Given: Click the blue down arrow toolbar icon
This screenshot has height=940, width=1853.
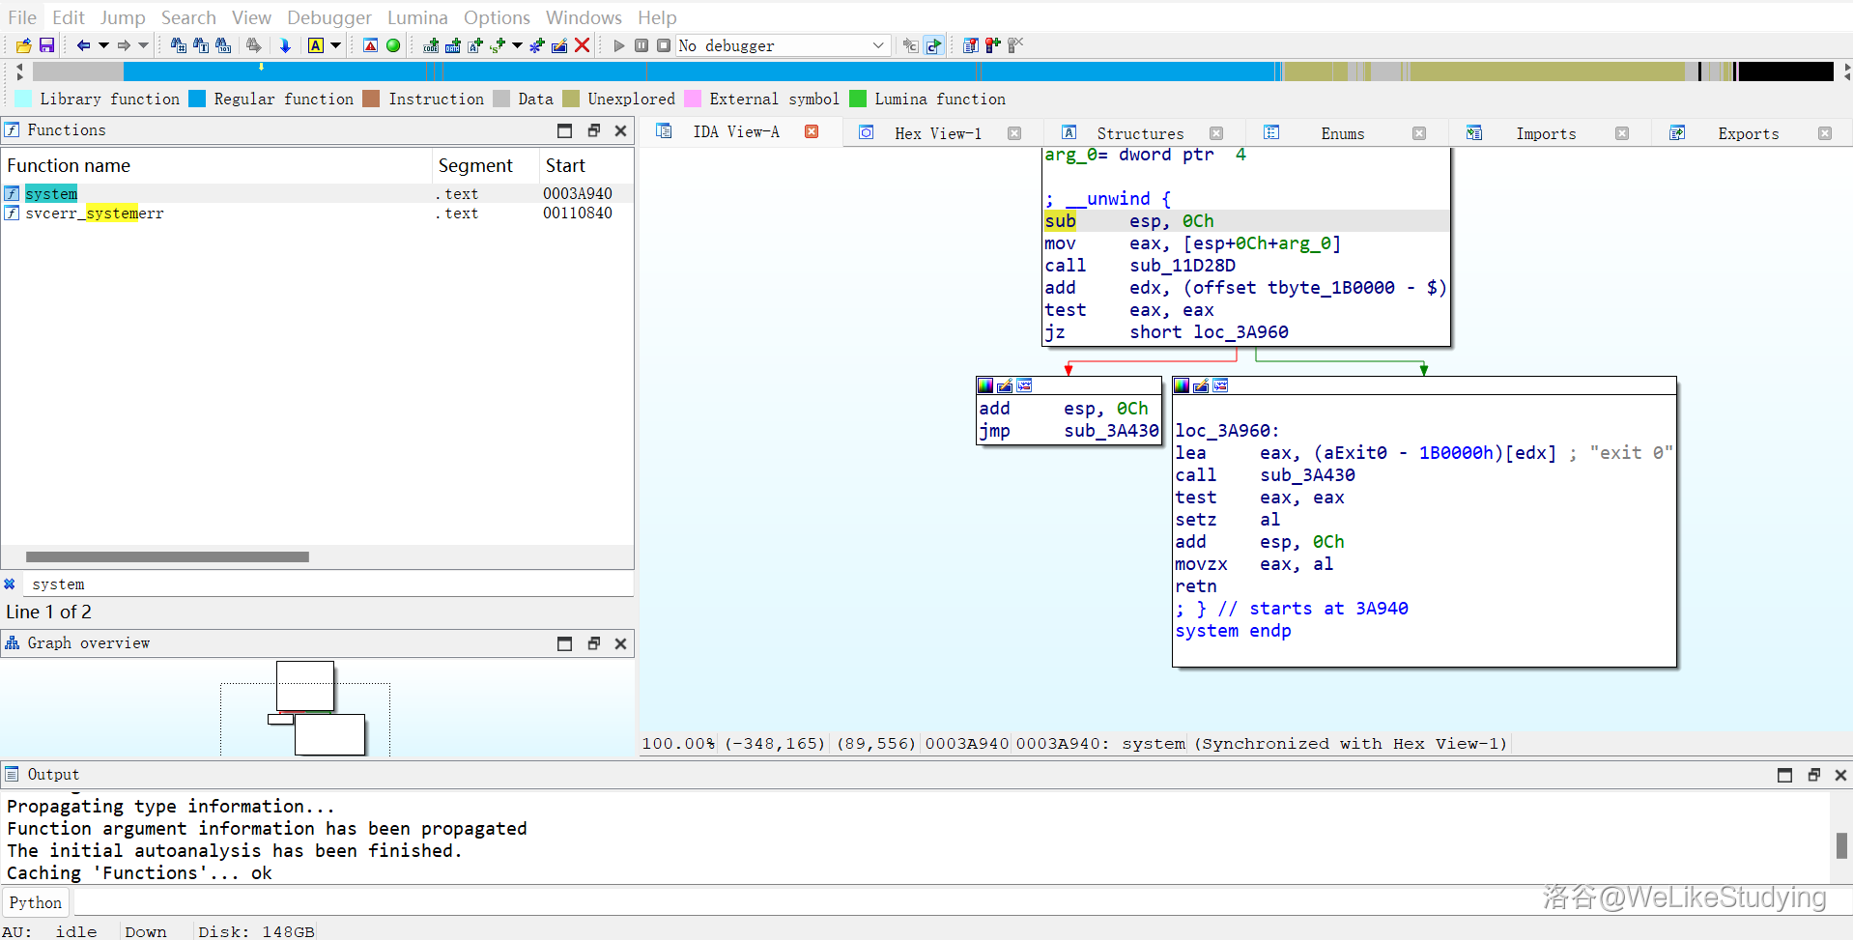Looking at the screenshot, I should [x=285, y=45].
